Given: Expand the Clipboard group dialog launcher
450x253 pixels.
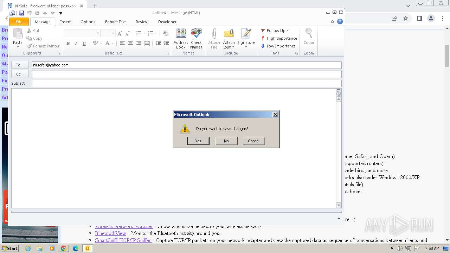Looking at the screenshot, I should click(59, 53).
